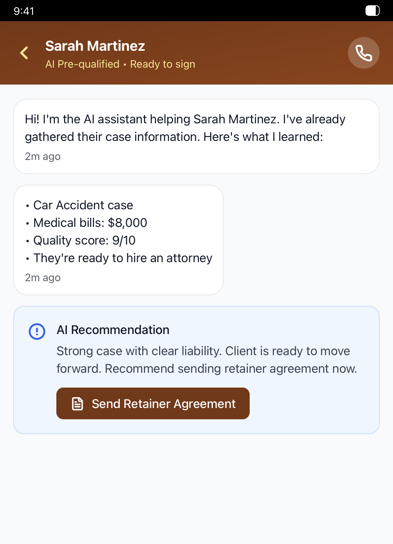The image size is (393, 544).
Task: Expand the case information message bubble
Action: pos(119,240)
